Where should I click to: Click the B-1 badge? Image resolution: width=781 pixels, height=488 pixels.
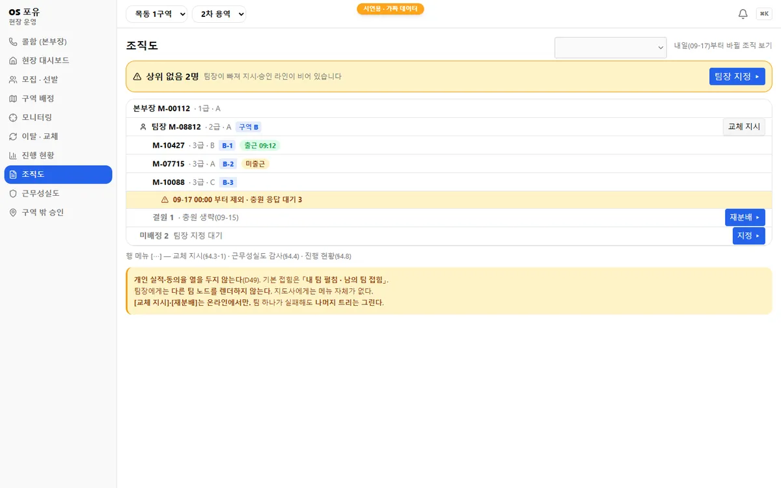click(x=227, y=146)
